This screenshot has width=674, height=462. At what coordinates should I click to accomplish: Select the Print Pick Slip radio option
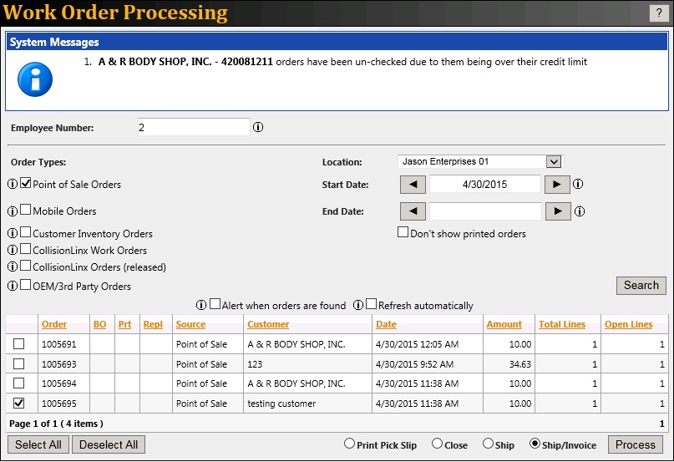coord(350,444)
